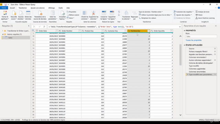
Task: Open Customer Key column filter dropdown
Action: (x=125, y=31)
